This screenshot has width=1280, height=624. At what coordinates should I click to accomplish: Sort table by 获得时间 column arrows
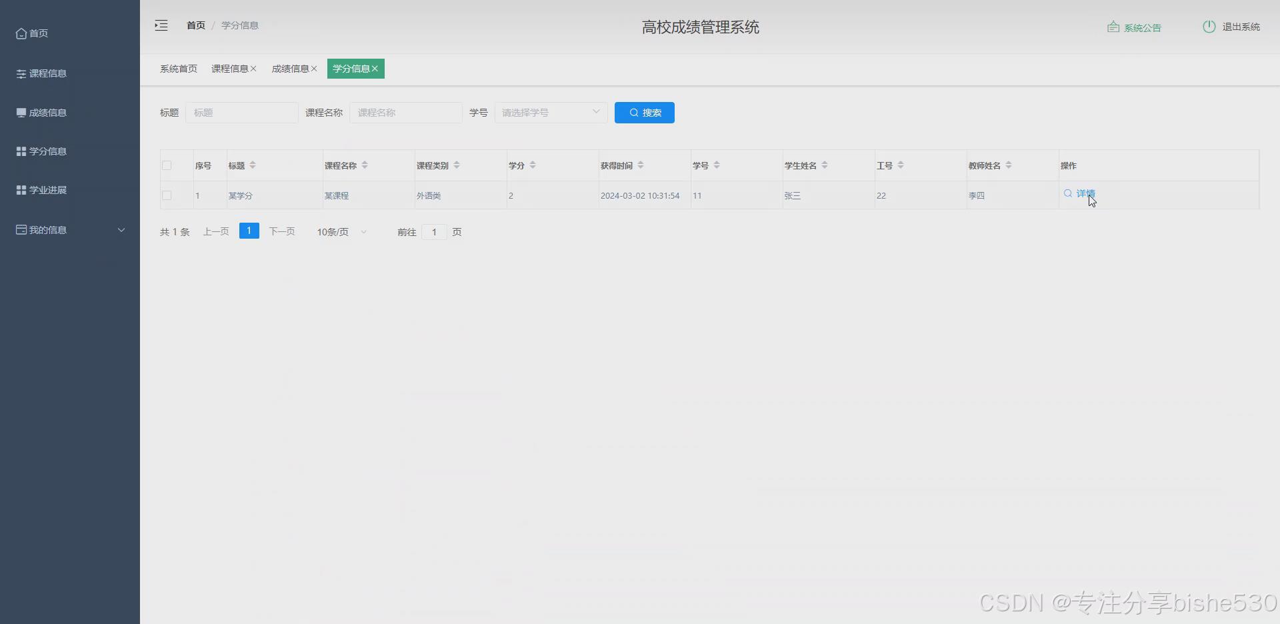click(641, 165)
